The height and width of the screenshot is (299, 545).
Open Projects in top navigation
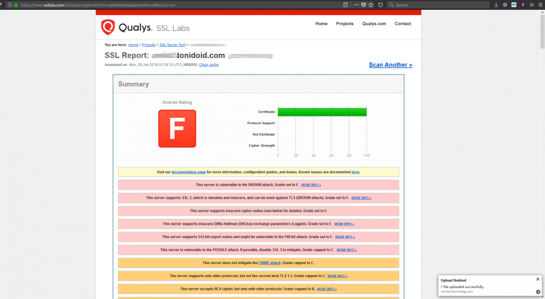pyautogui.click(x=344, y=23)
